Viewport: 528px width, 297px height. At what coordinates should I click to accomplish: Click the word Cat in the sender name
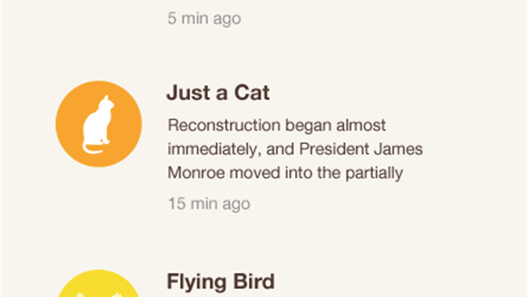click(x=252, y=92)
